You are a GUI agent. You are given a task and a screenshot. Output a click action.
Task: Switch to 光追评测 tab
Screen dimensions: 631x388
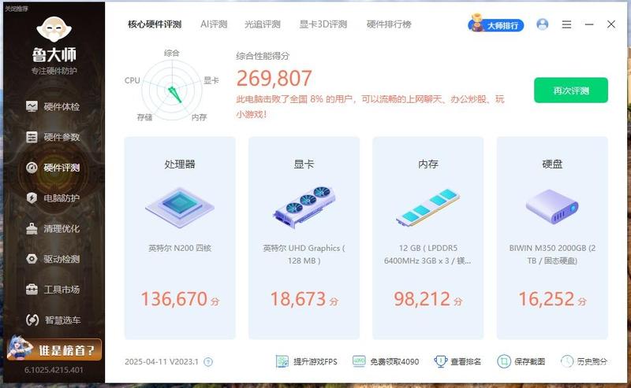[263, 24]
